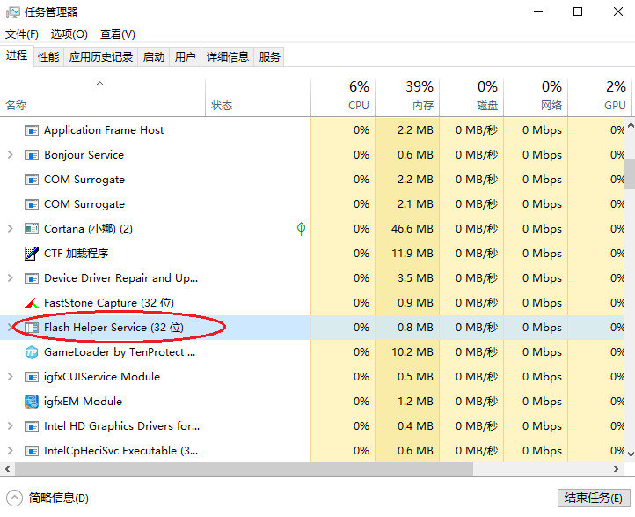Switch to the 性能 tab
Image resolution: width=635 pixels, height=517 pixels.
pos(48,56)
